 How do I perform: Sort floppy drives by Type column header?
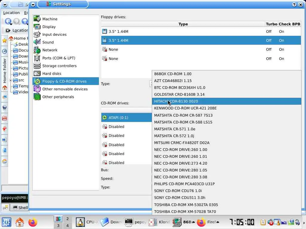click(183, 24)
